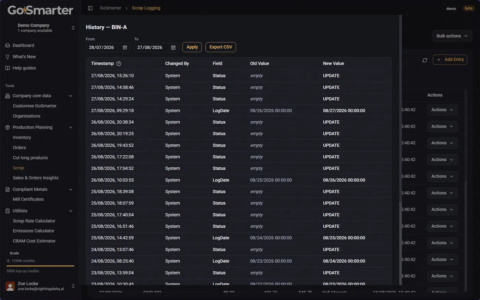
Task: Click the History dialog vertical scrollbar
Action: point(400,150)
